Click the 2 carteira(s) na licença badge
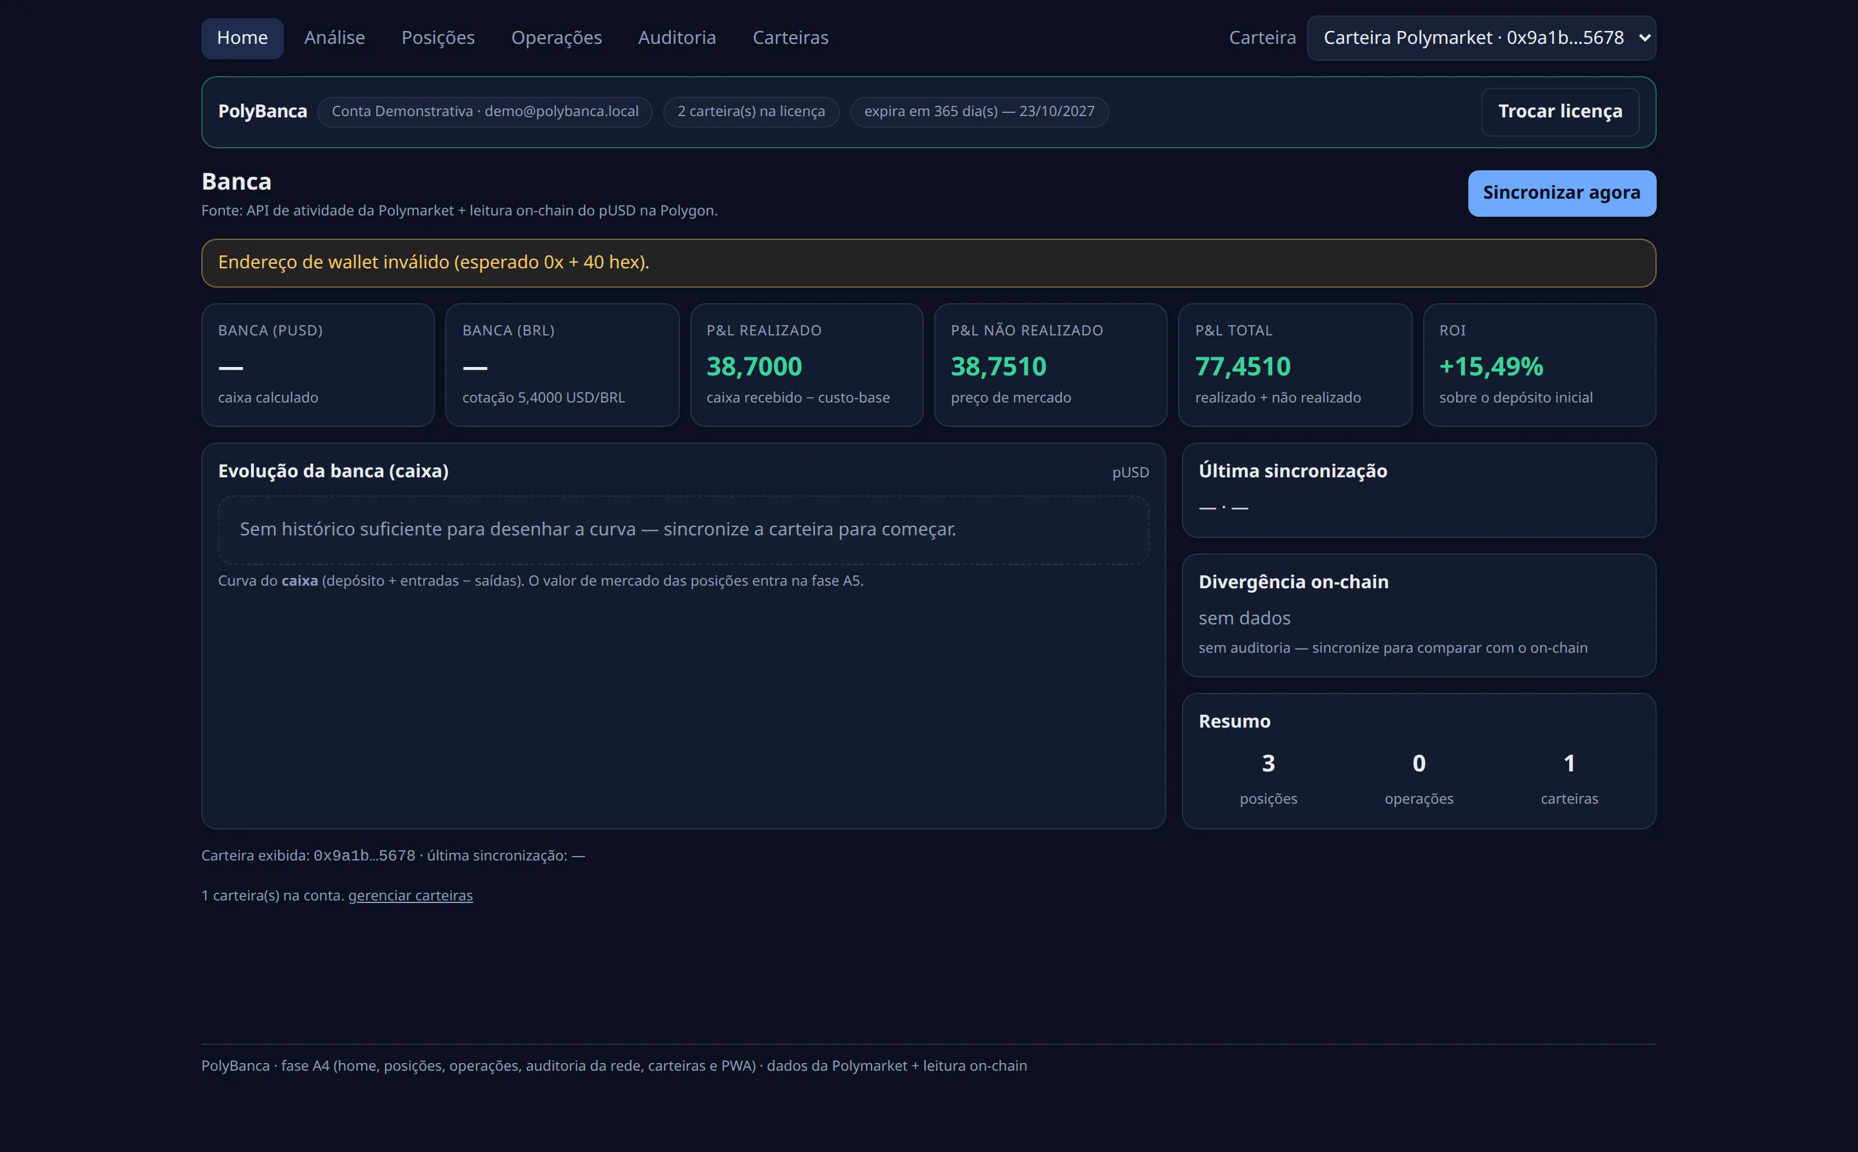Viewport: 1858px width, 1152px height. coord(751,112)
